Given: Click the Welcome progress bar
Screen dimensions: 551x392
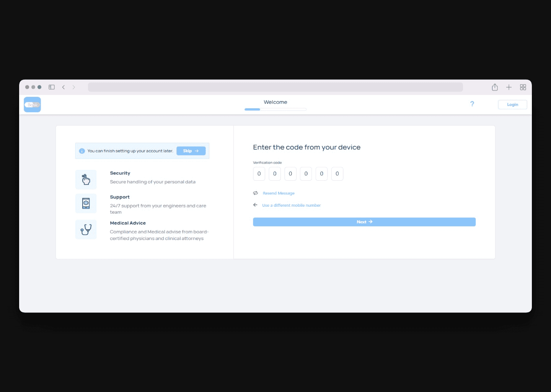Looking at the screenshot, I should (x=275, y=109).
